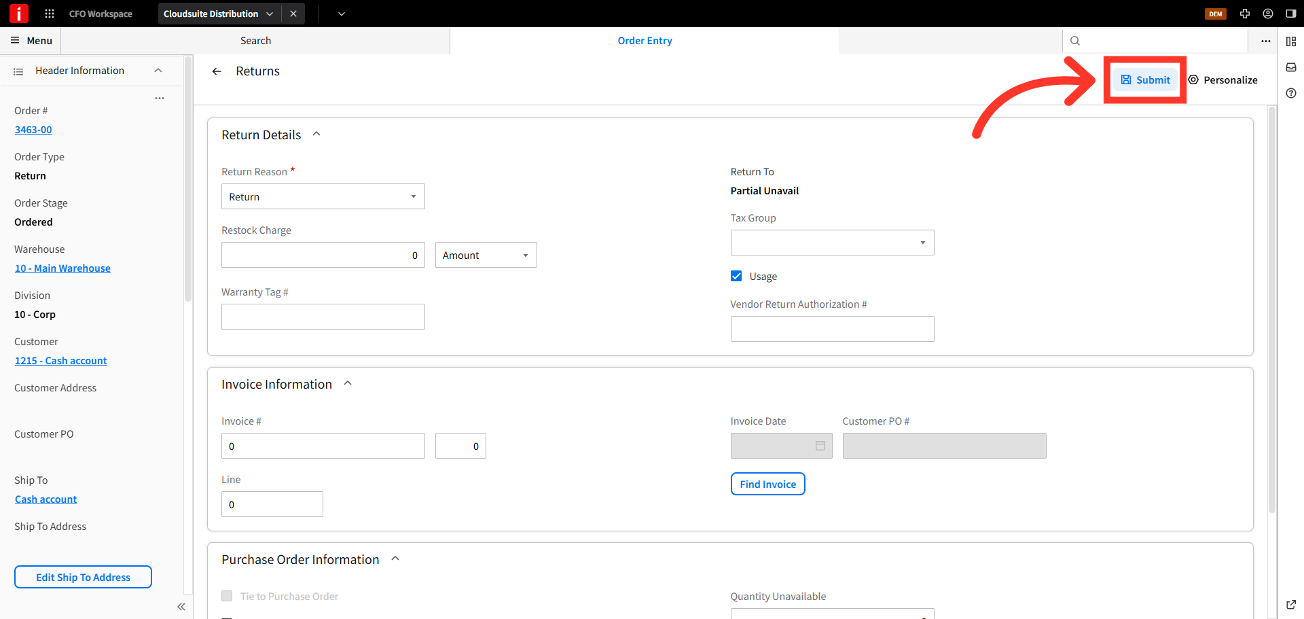Open the hamburger Menu

click(x=31, y=41)
